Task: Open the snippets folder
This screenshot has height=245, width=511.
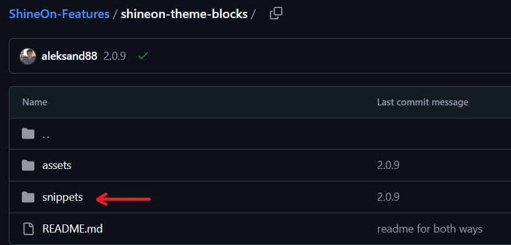Action: (62, 197)
